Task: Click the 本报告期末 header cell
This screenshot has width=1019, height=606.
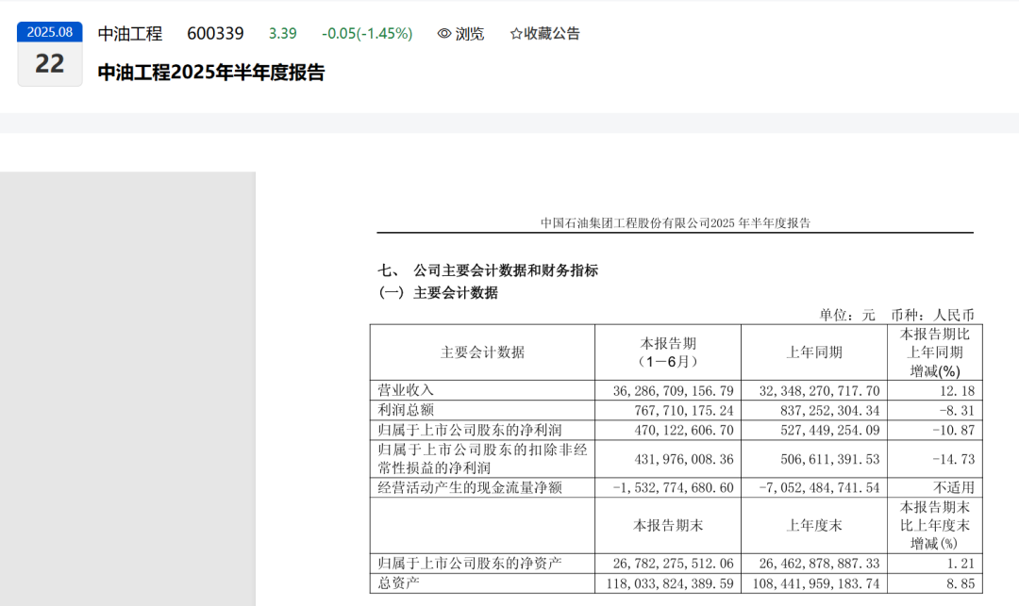Action: point(668,526)
